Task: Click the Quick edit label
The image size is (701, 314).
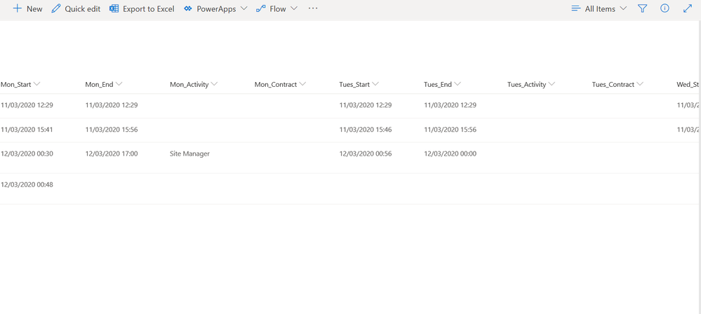Action: (83, 9)
